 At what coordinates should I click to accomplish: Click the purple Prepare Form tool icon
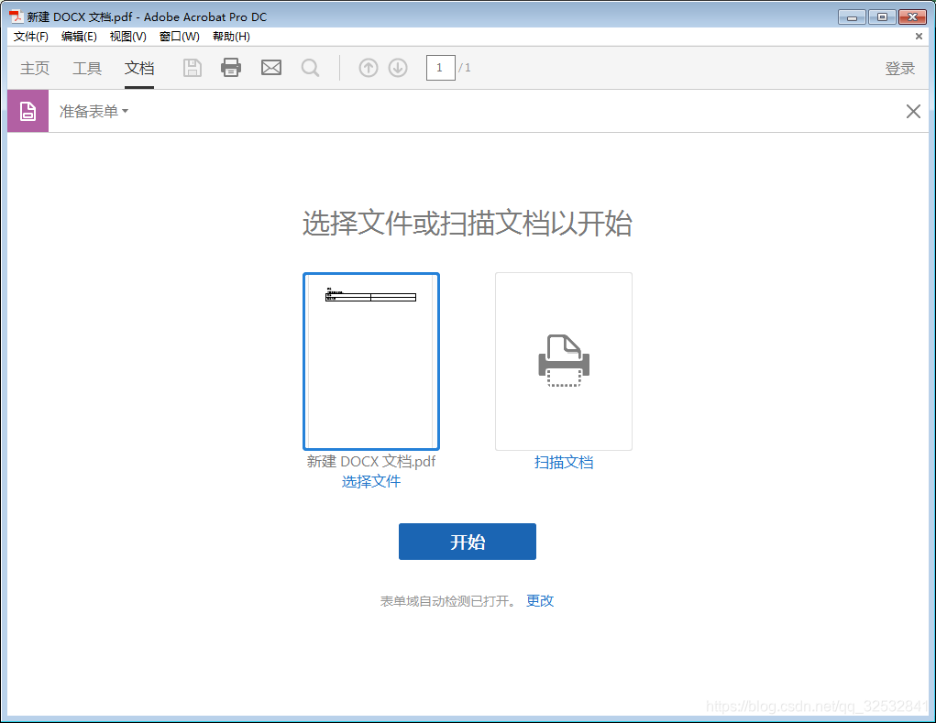click(28, 111)
